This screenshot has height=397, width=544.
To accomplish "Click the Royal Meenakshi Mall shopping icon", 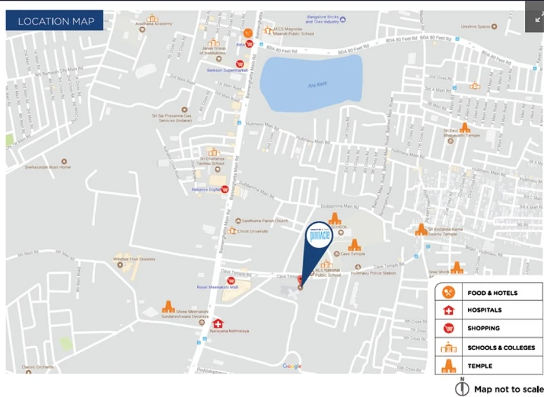I will click(231, 281).
